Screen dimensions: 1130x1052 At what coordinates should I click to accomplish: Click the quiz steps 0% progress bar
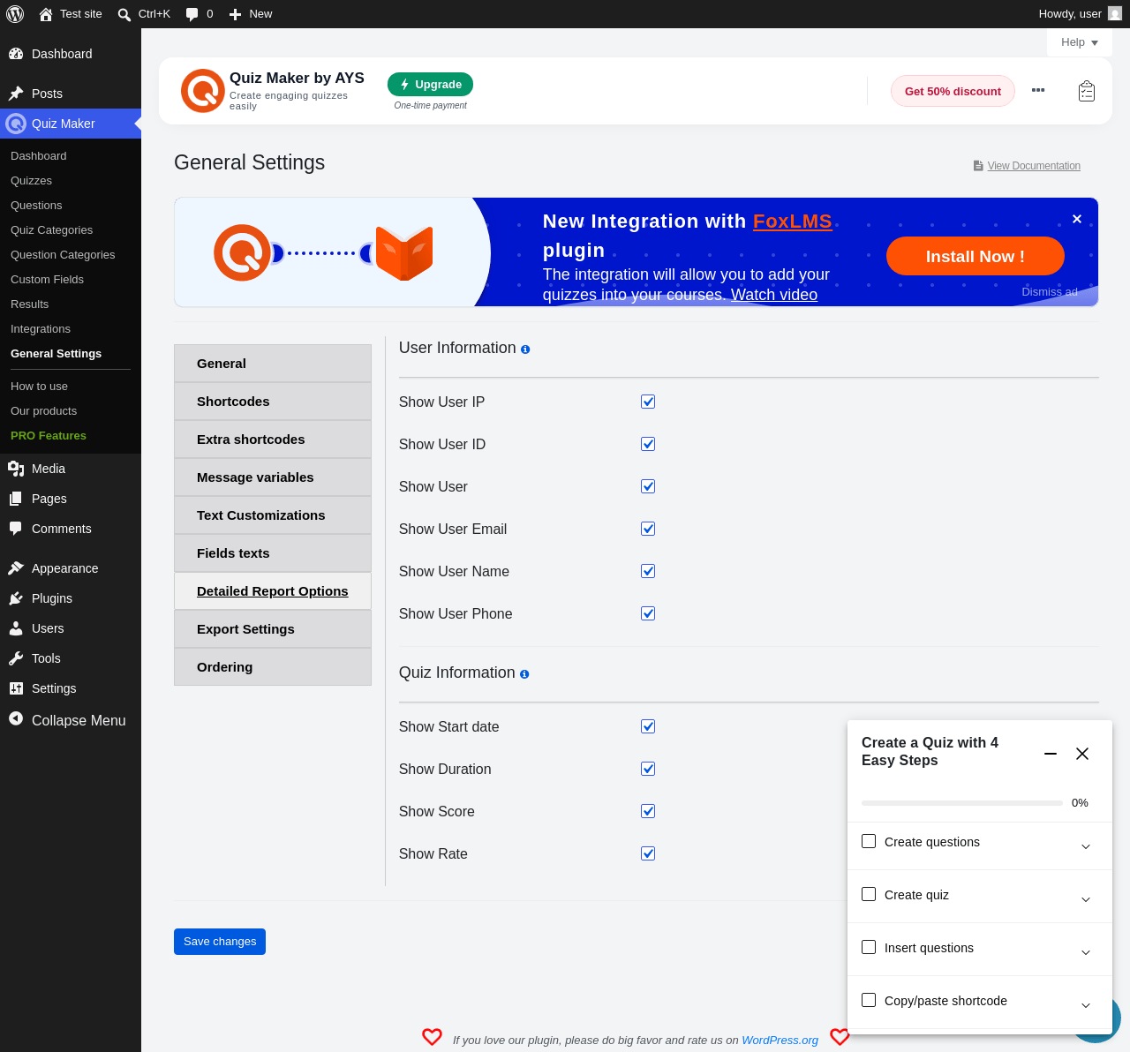(962, 803)
